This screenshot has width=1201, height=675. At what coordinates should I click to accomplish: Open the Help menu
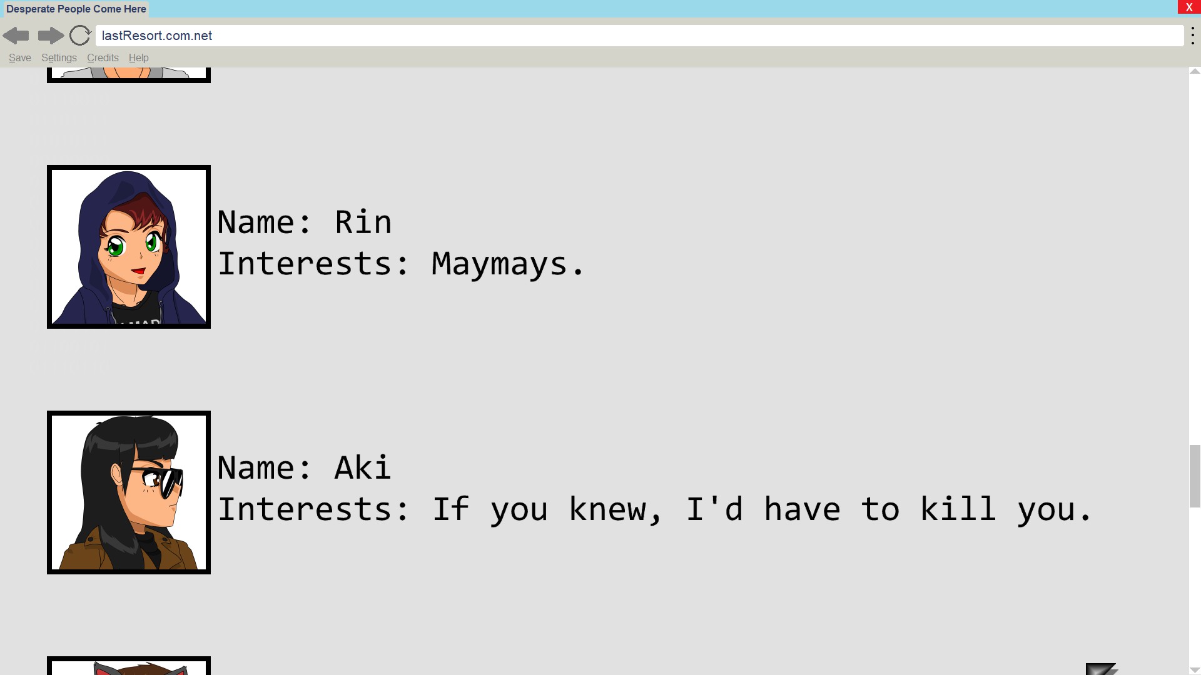[138, 58]
